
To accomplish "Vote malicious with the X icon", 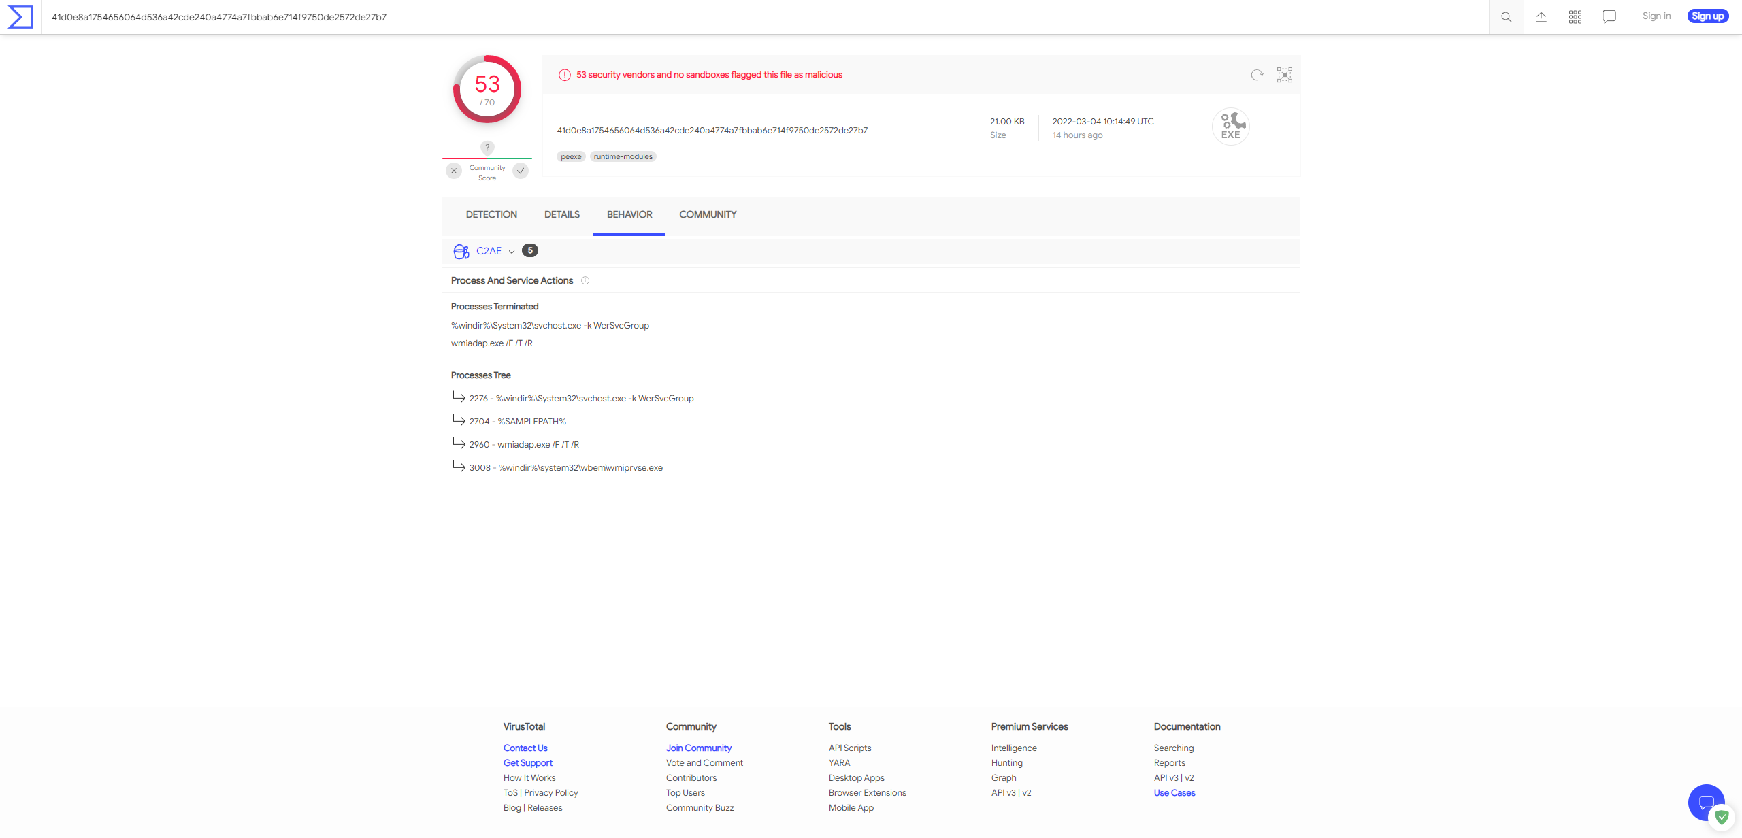I will pyautogui.click(x=454, y=171).
